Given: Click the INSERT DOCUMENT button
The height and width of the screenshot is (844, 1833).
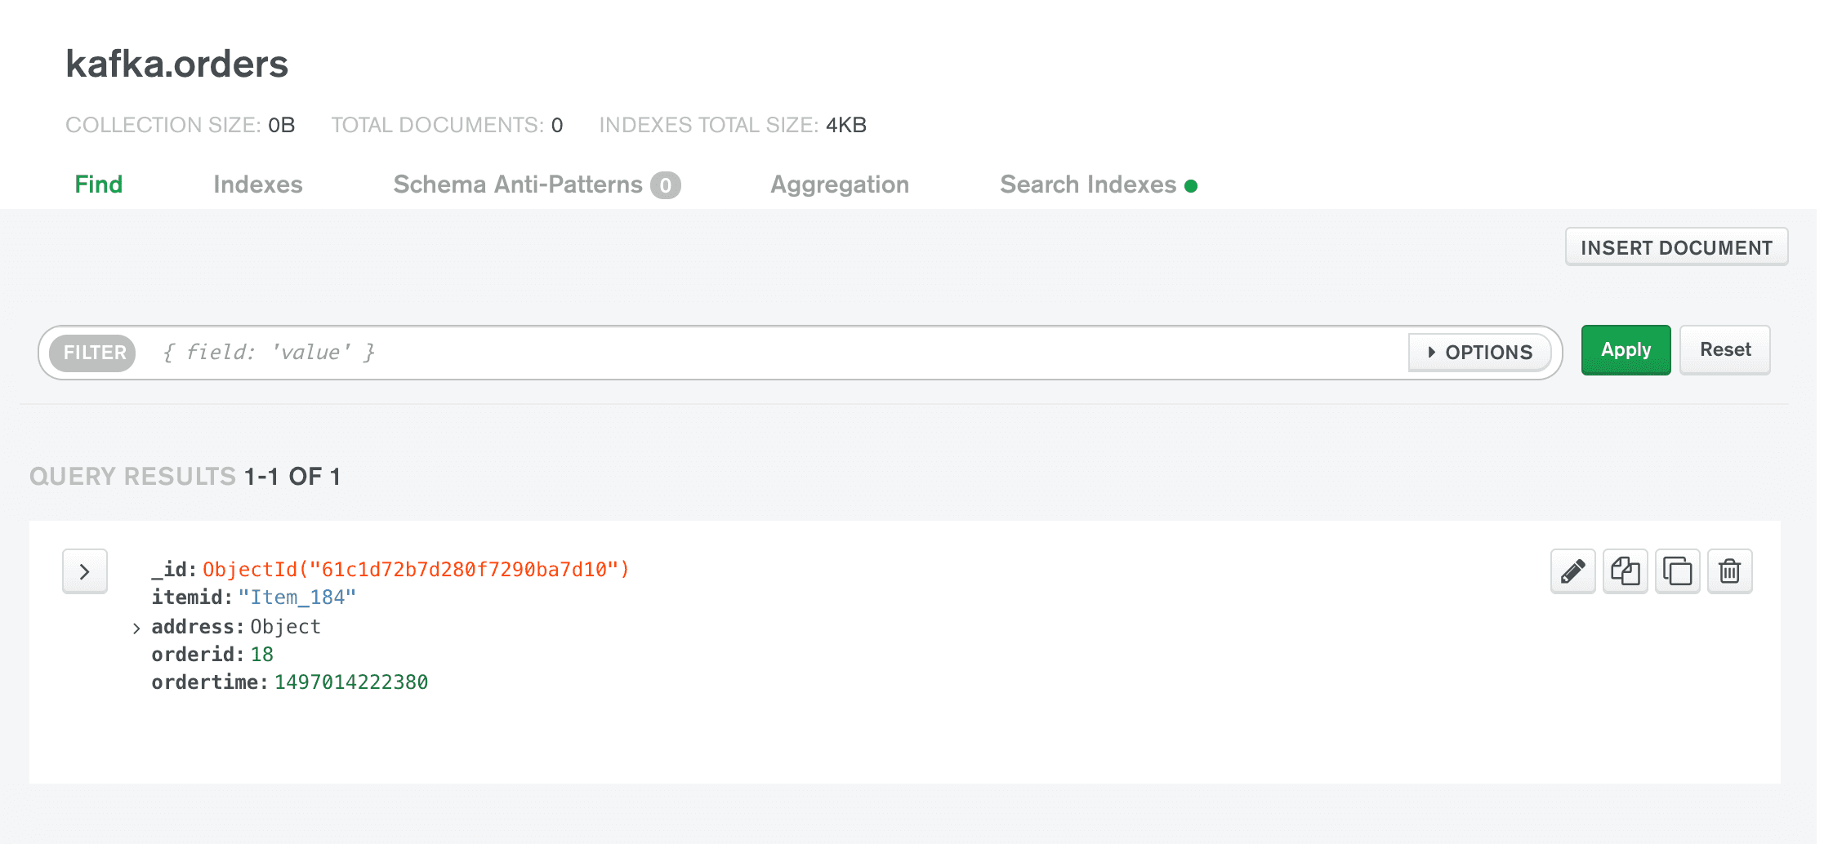Looking at the screenshot, I should coord(1676,247).
